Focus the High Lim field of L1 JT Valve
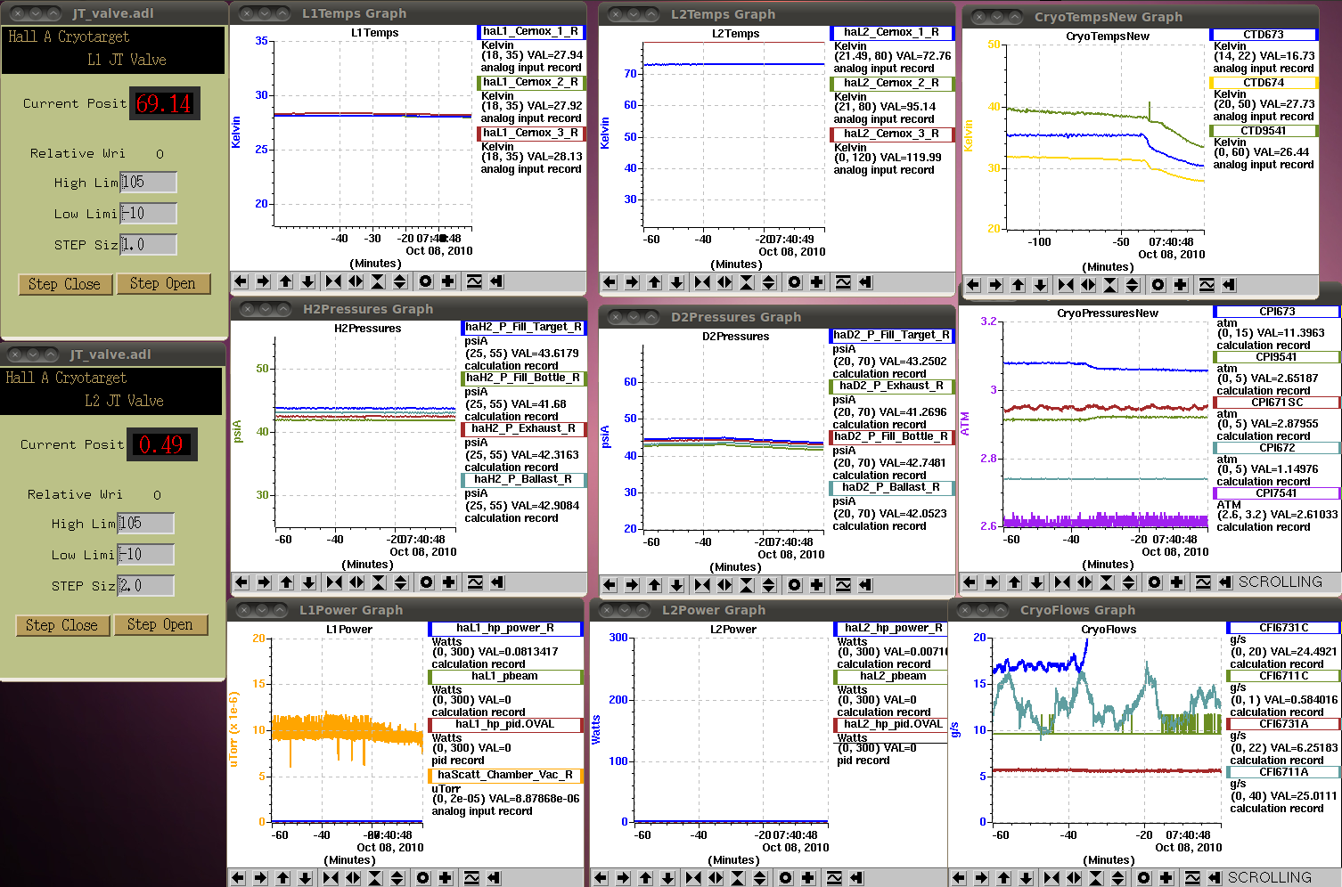Viewport: 1342px width, 887px height. coord(148,183)
